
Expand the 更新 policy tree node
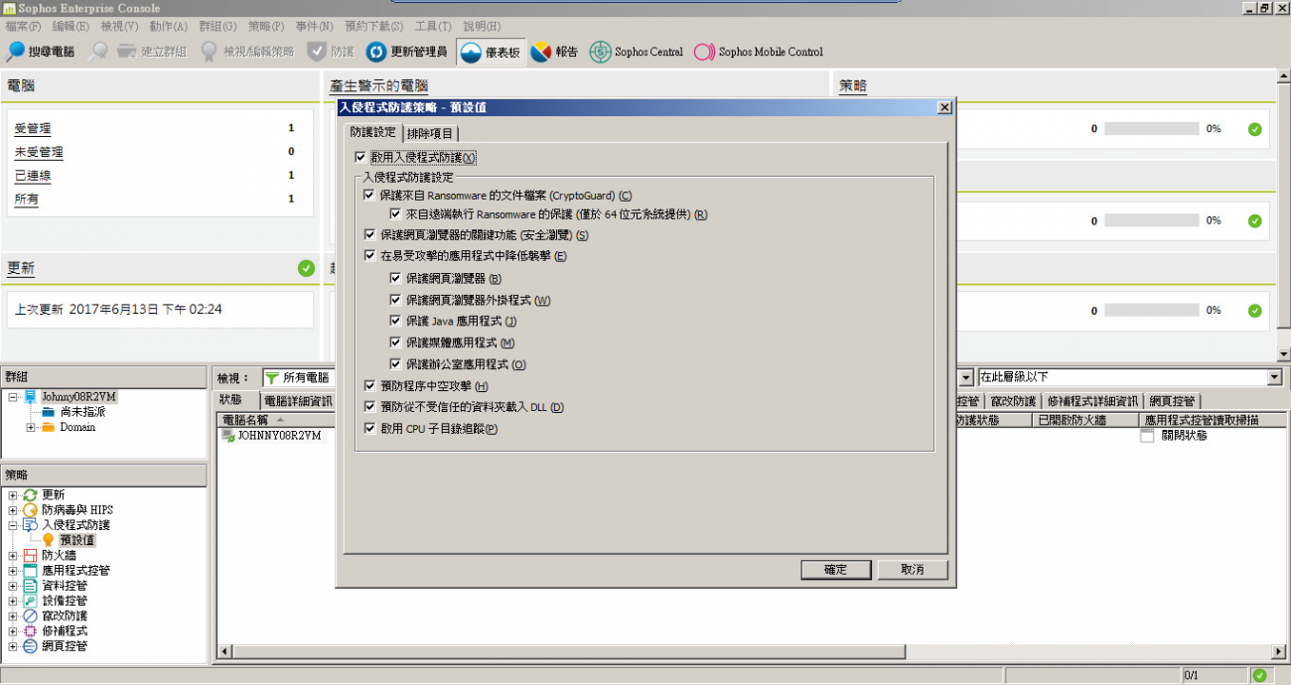tap(13, 495)
